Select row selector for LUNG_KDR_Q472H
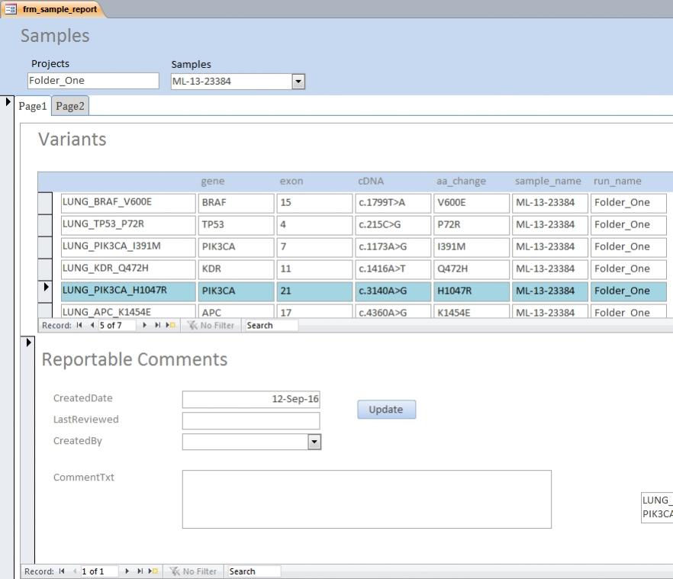 click(45, 269)
